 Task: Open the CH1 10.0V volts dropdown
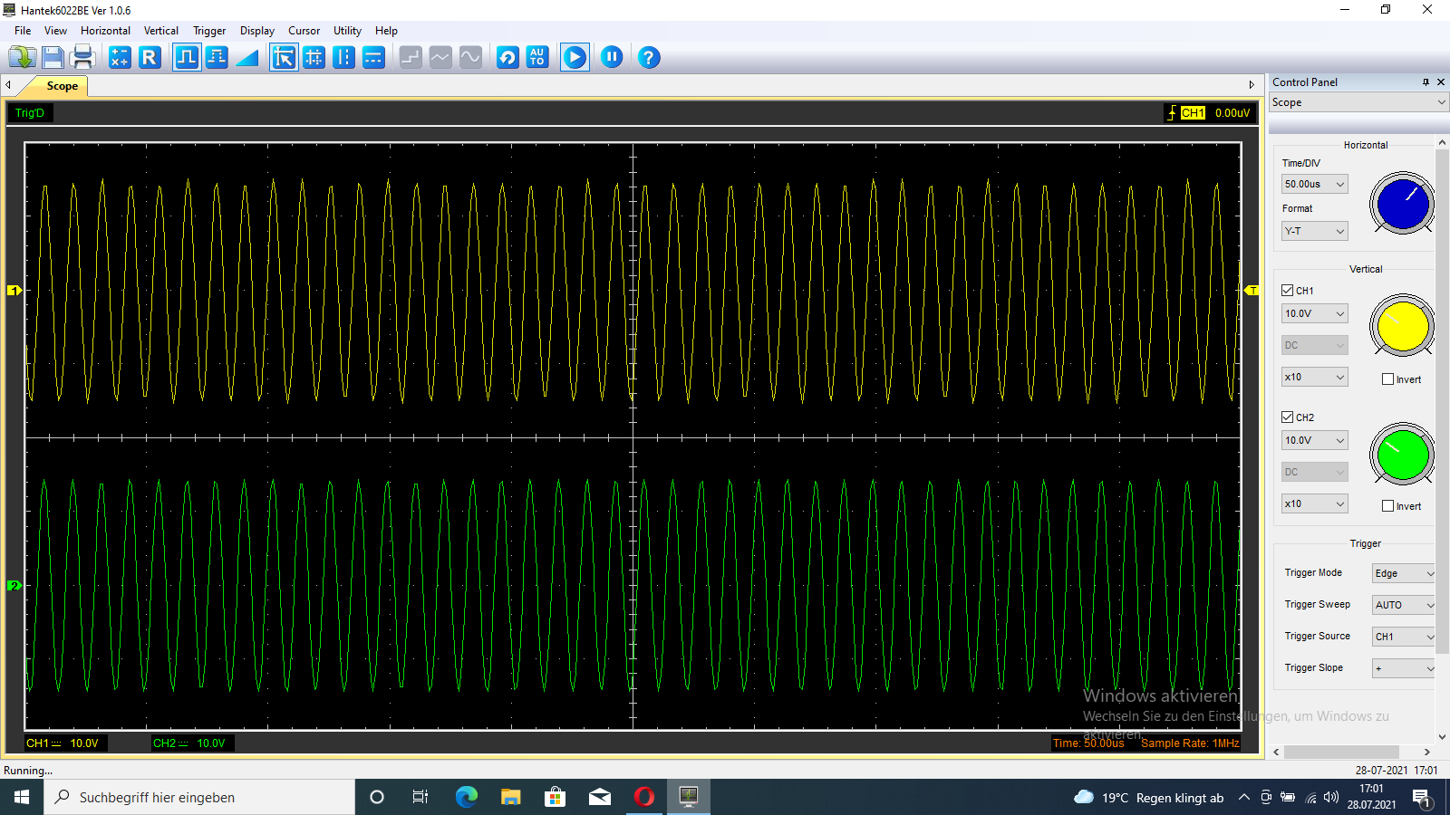click(x=1314, y=313)
